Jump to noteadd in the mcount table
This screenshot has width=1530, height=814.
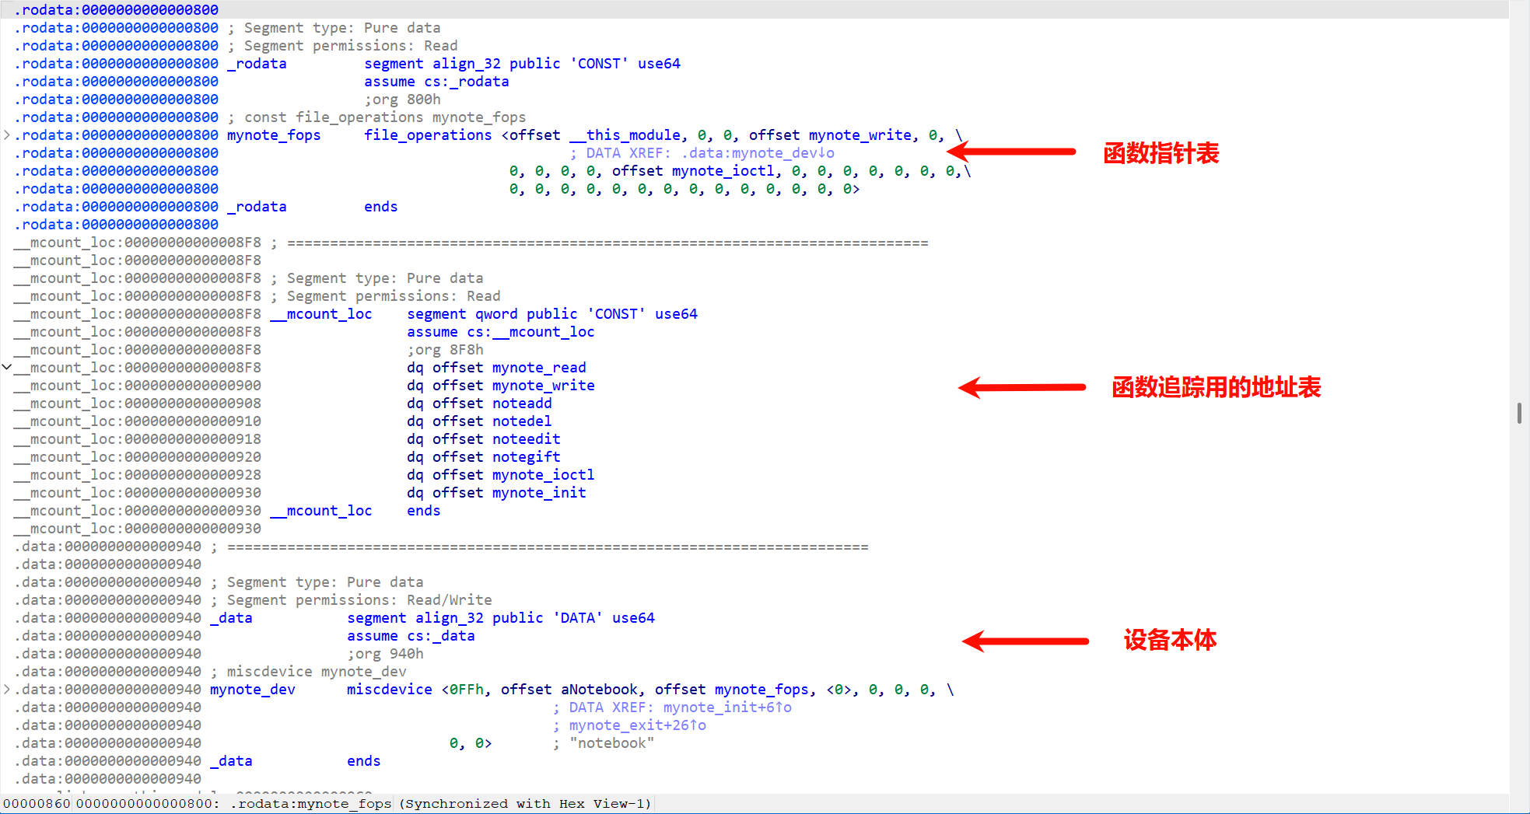point(521,404)
